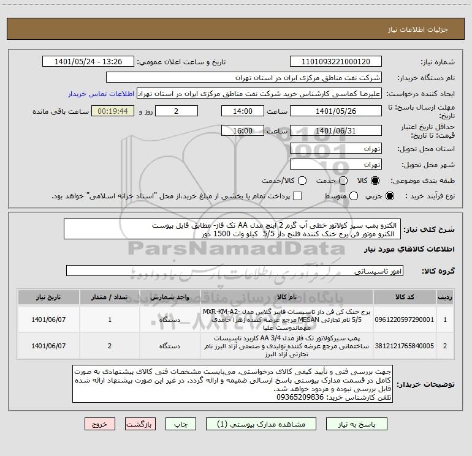Click the واحد شمارش column header
This screenshot has width=472, height=456.
[x=170, y=297]
